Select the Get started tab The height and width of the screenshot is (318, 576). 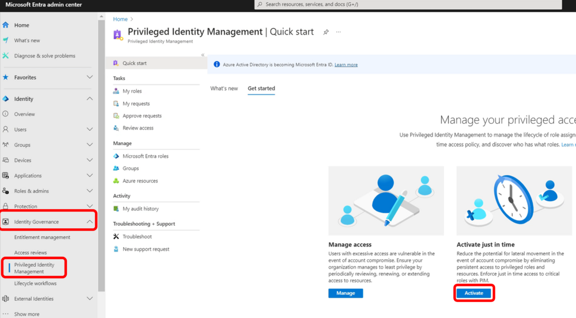pyautogui.click(x=261, y=89)
